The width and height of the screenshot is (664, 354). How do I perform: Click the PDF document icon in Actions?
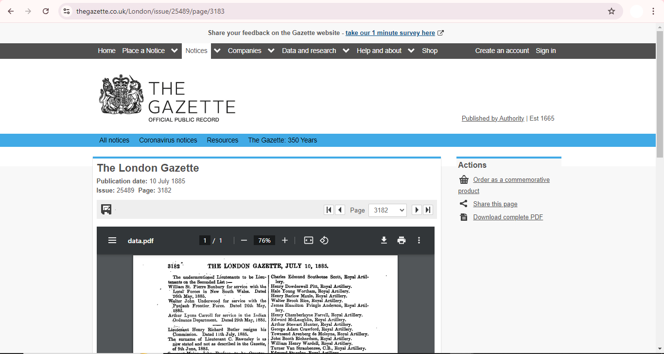(464, 217)
